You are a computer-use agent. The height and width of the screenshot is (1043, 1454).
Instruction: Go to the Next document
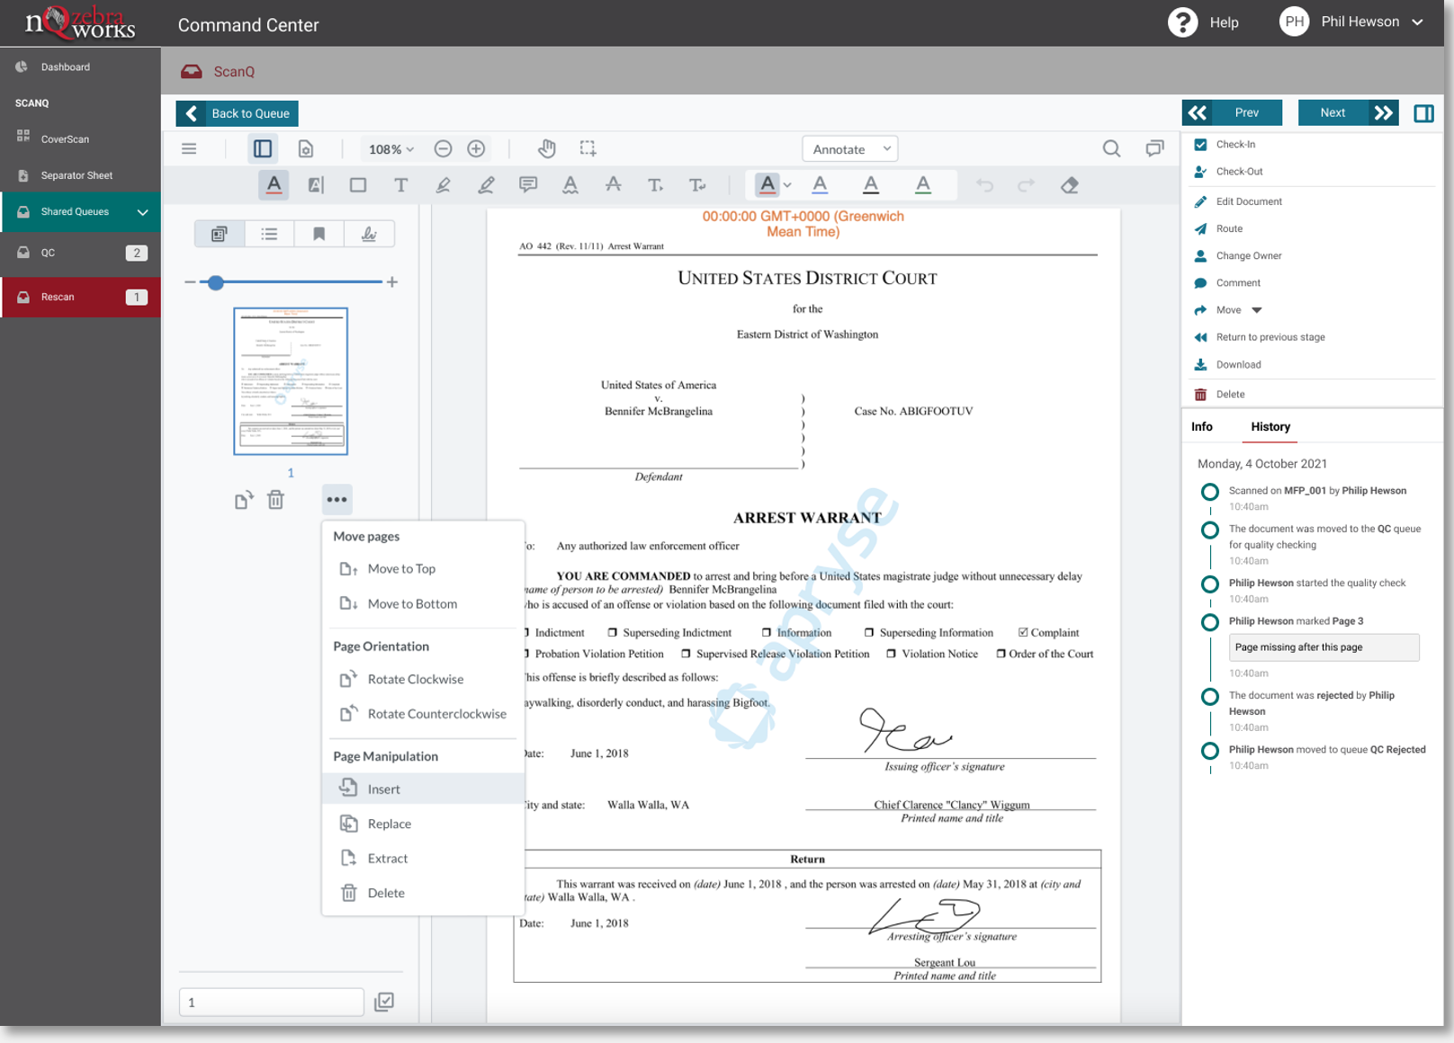pos(1333,113)
